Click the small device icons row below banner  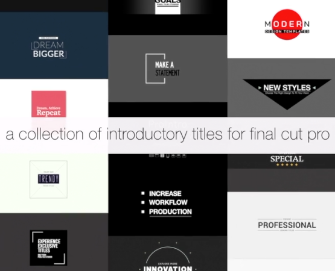tap(168, 155)
